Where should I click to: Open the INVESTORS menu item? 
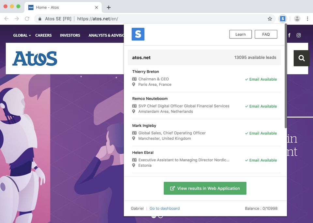click(70, 35)
